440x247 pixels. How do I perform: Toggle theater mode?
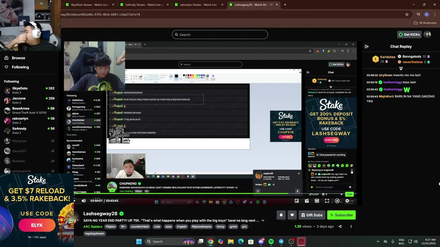(x=317, y=201)
